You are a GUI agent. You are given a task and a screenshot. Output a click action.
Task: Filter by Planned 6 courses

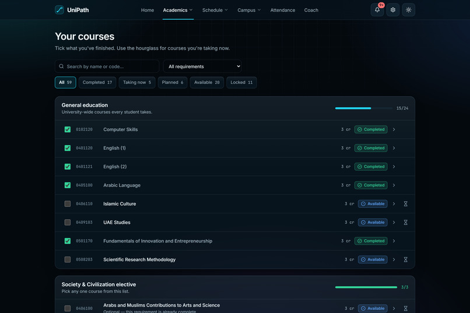click(x=173, y=82)
